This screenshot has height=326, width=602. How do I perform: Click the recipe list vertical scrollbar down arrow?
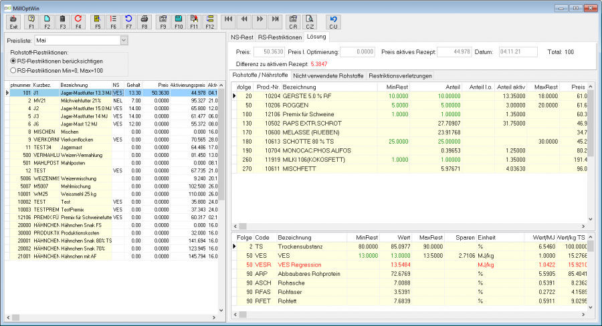(221, 310)
